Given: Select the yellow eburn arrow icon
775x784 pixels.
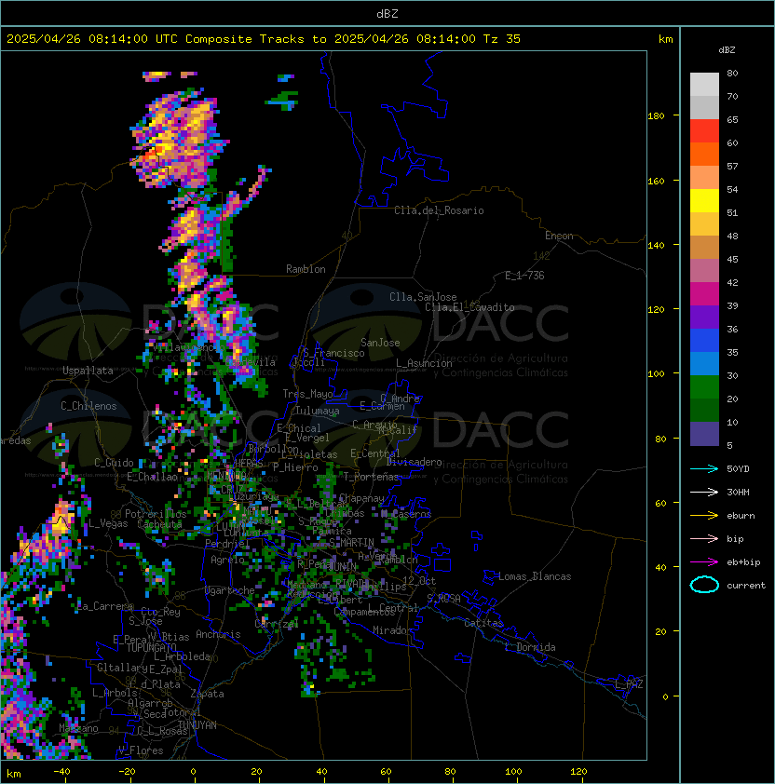Looking at the screenshot, I should (x=704, y=515).
